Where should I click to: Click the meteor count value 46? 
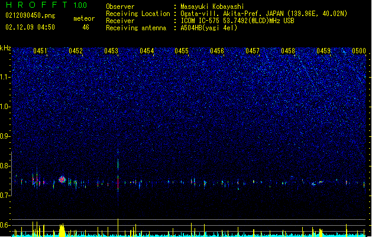pos(86,27)
